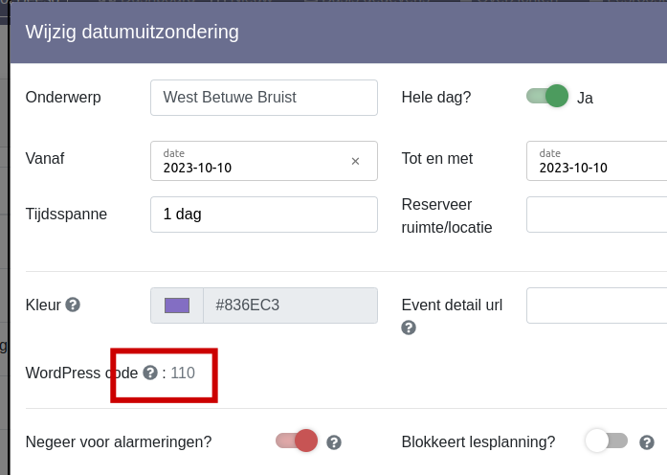Enable the Blokkeert lesplanning switch

606,441
